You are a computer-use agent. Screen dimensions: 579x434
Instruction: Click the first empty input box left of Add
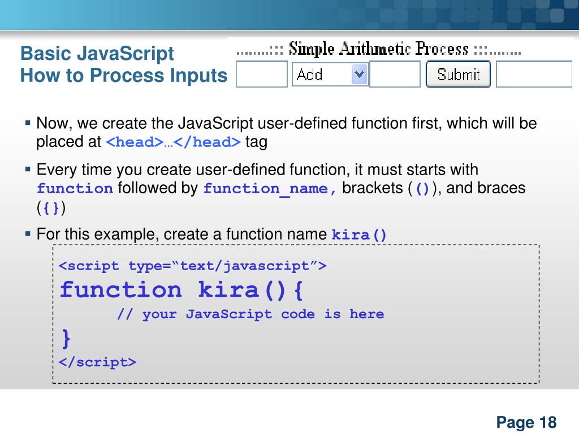[x=262, y=75]
